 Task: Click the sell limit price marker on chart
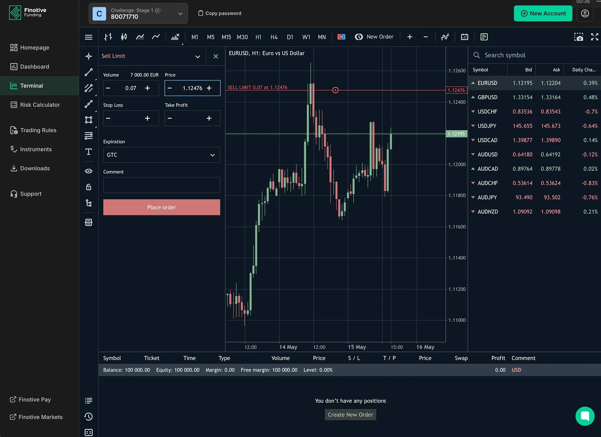click(335, 90)
